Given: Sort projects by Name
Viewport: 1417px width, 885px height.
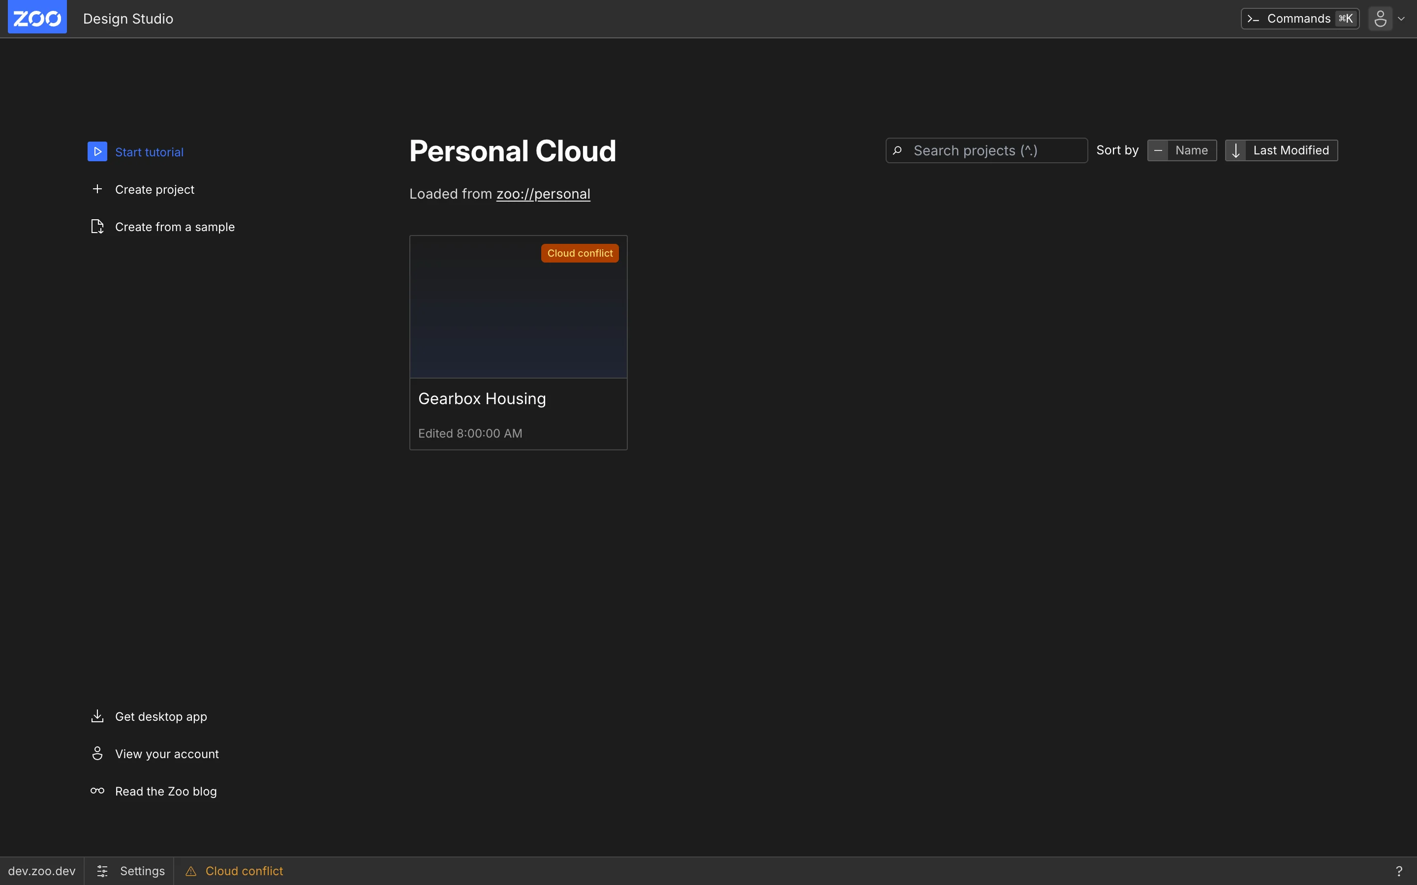Looking at the screenshot, I should tap(1182, 150).
